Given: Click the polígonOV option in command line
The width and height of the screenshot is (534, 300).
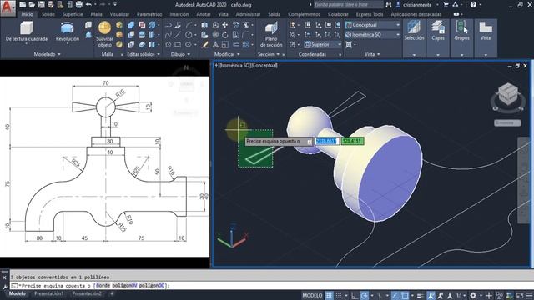Looking at the screenshot, I should [124, 286].
